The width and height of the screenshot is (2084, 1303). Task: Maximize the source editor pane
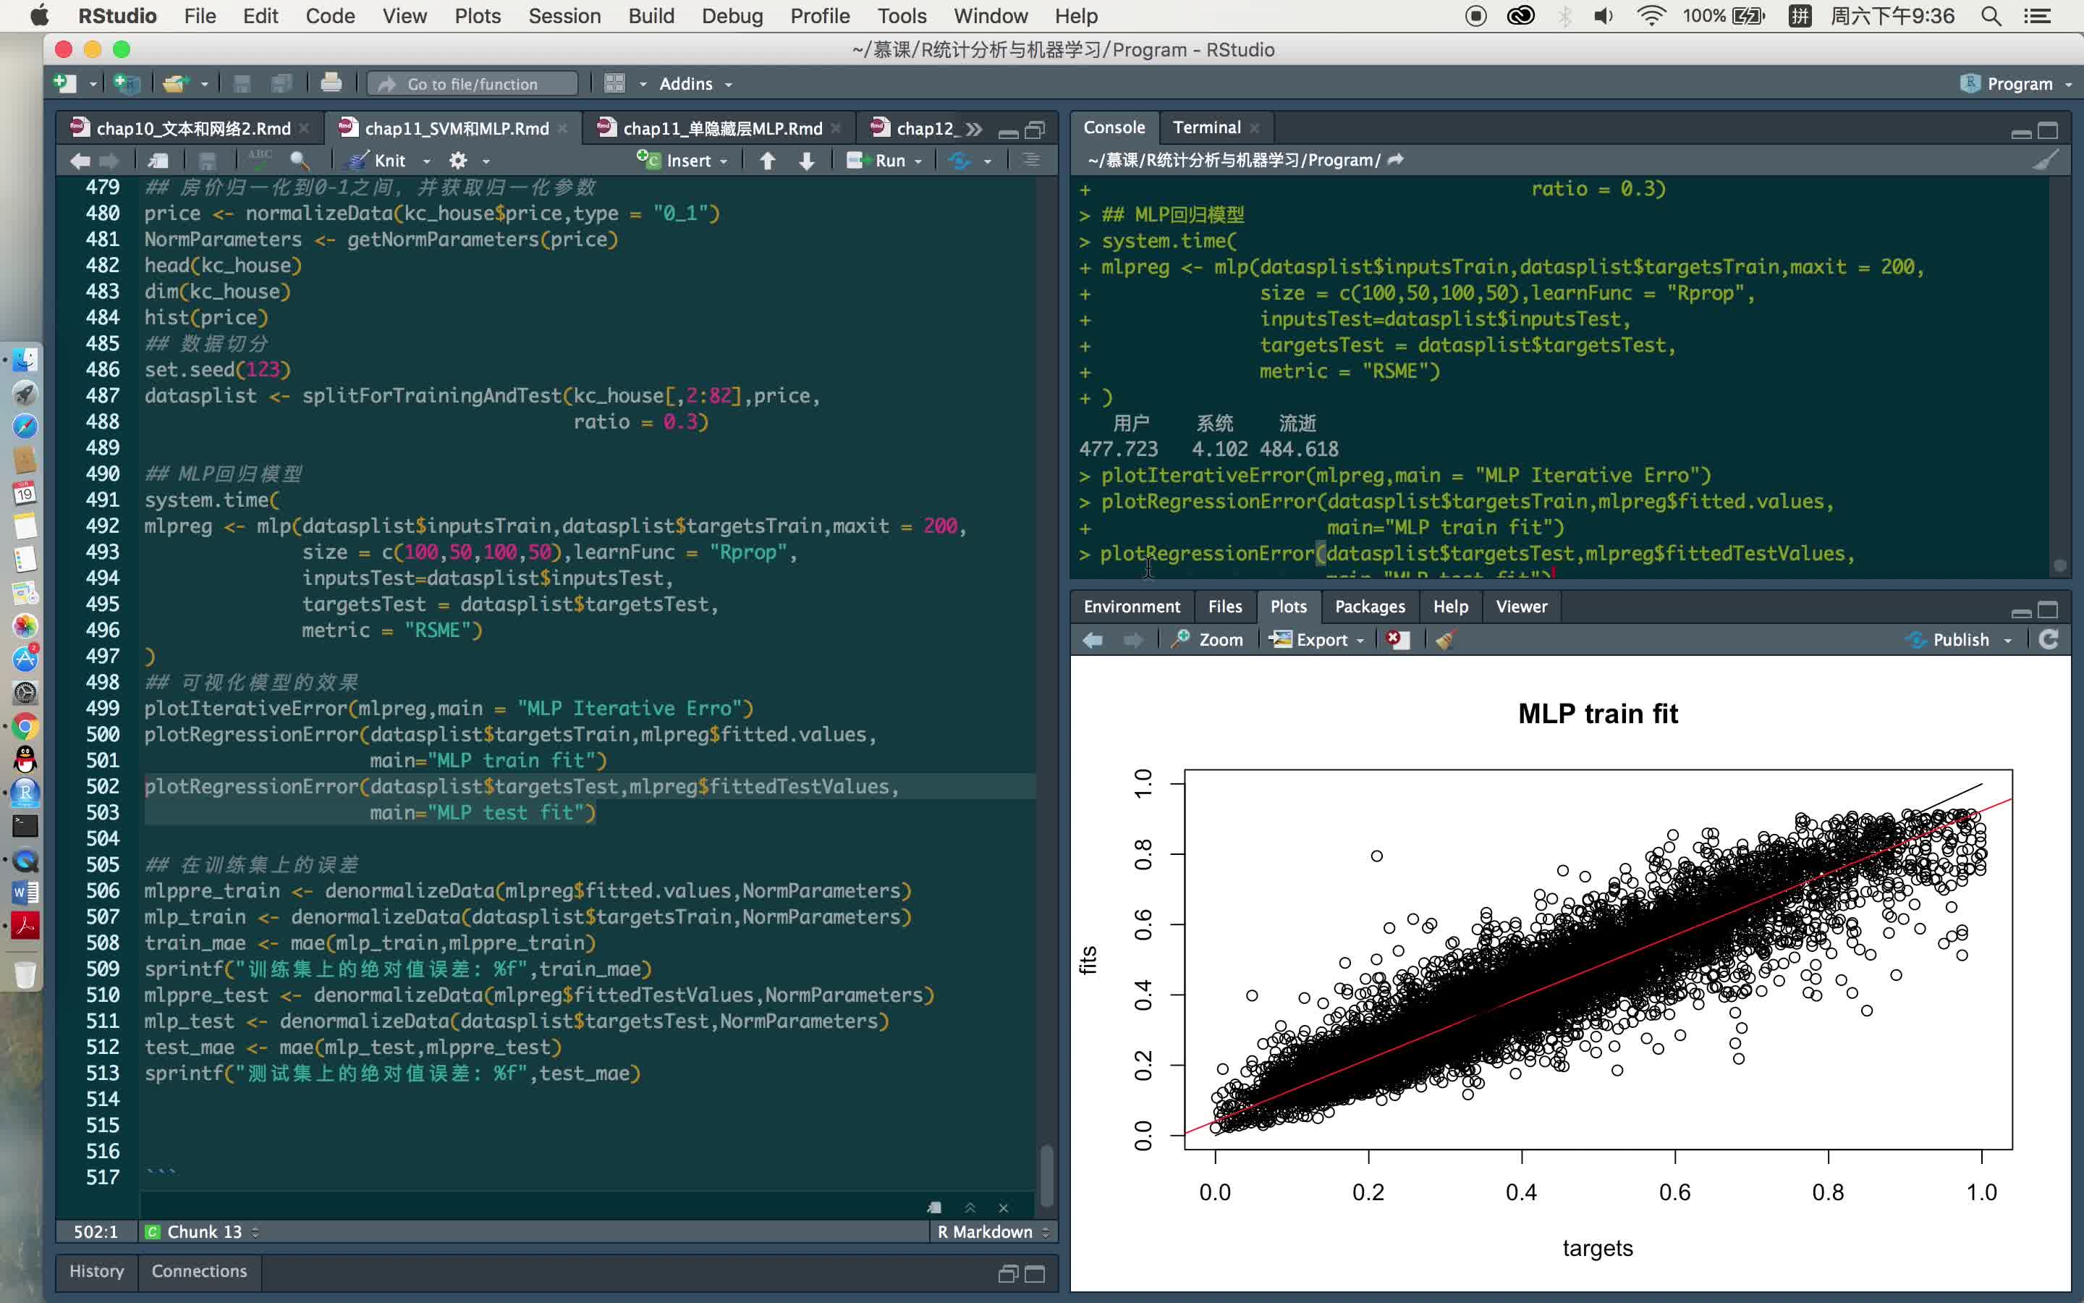(1035, 130)
